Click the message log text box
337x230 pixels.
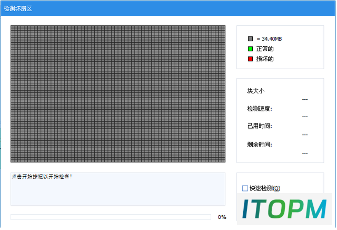[118, 189]
